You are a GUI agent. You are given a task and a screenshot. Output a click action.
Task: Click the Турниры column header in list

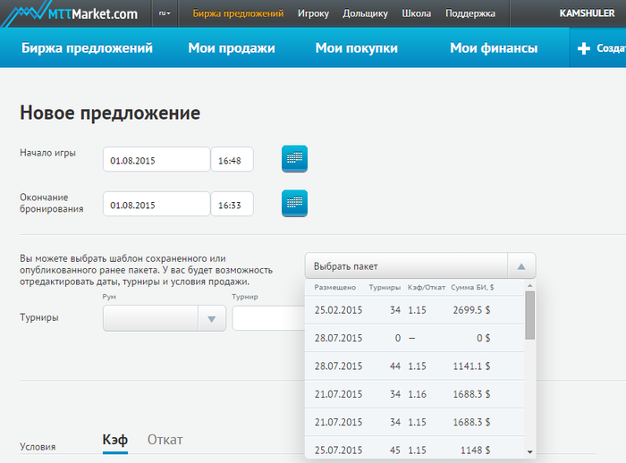tap(385, 288)
